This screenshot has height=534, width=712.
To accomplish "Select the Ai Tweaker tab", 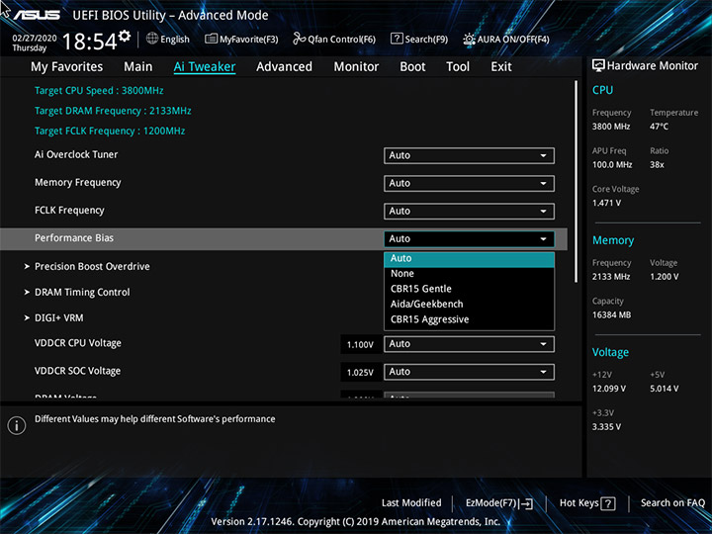I will [x=205, y=67].
